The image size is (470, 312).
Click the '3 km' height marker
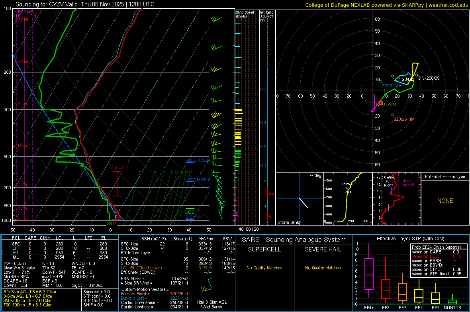click(x=22, y=184)
